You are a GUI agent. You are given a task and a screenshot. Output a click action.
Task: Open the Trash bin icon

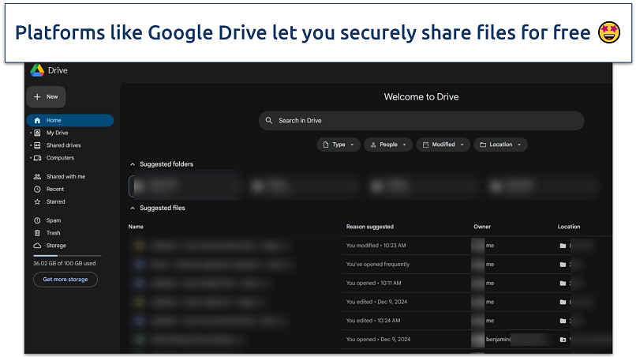coord(37,234)
